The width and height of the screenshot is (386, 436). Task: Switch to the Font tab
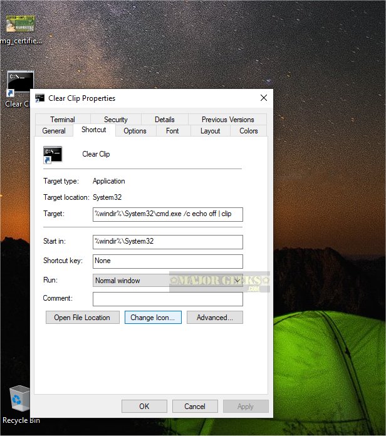coord(172,131)
